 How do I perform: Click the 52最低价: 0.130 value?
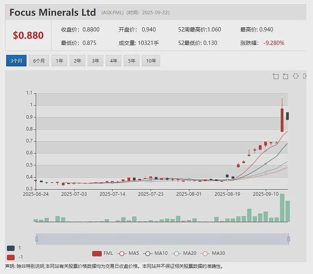[x=198, y=43]
